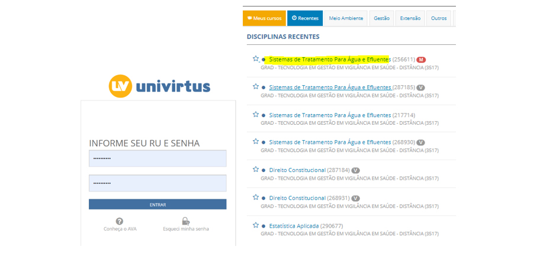Click the gray V badge beside course 287185
Screen dimensions: 540x256
[420, 88]
